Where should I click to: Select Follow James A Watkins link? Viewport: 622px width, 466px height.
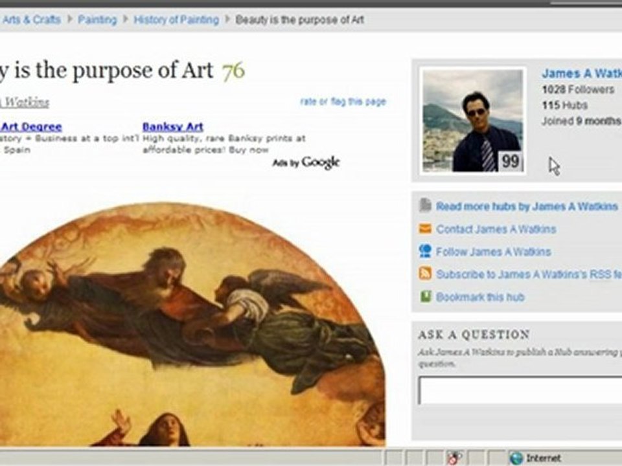coord(494,252)
